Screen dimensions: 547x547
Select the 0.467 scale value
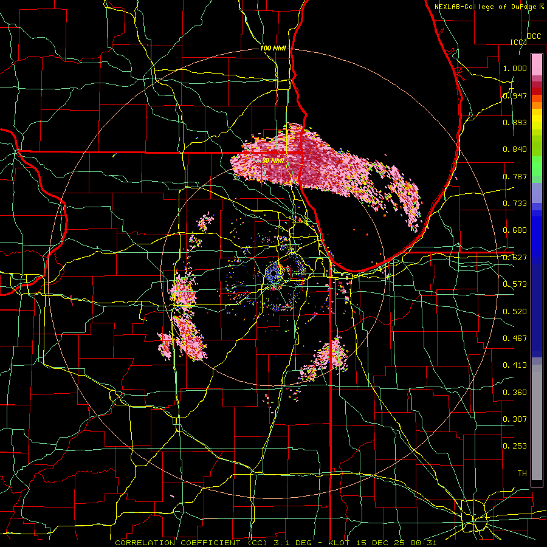coord(515,339)
